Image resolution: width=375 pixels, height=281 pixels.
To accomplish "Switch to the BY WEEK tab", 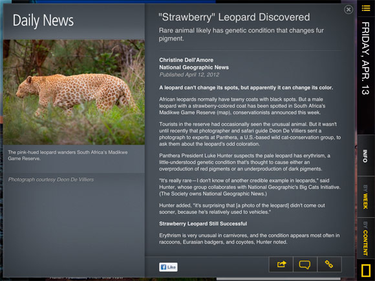I will point(365,196).
